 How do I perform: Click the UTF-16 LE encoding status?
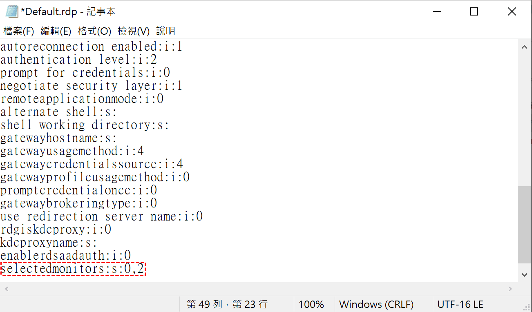pos(460,304)
